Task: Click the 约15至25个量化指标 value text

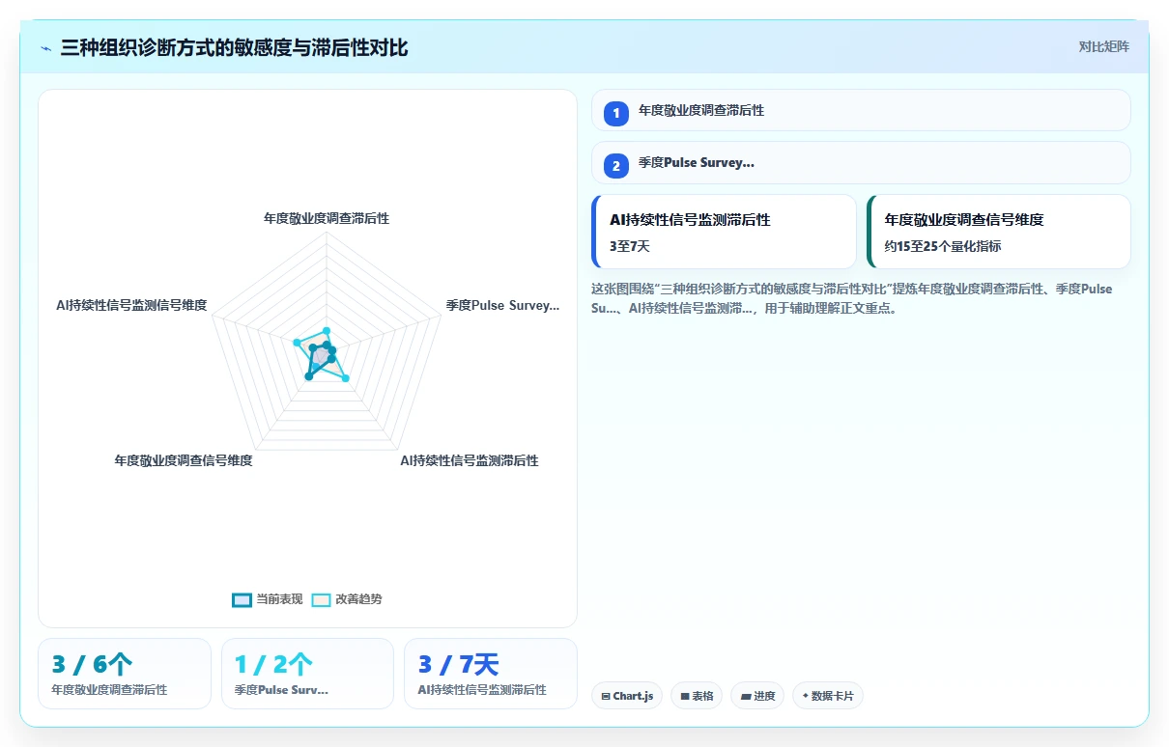Action: [943, 246]
